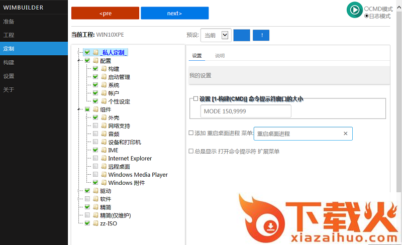Viewport: 402px width, 245px height.
Task: Collapse the 组件 tree node
Action: [x=79, y=109]
